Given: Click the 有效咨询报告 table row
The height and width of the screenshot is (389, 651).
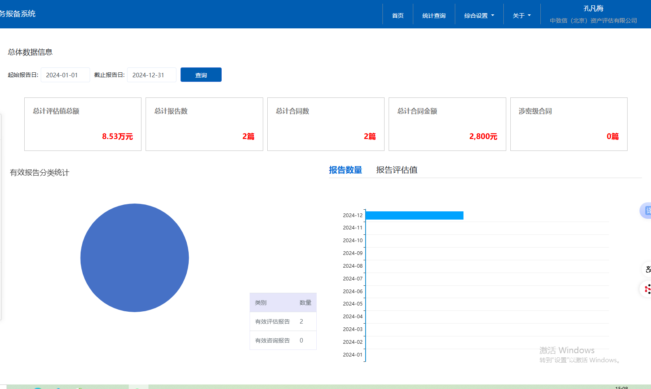Looking at the screenshot, I should (283, 340).
